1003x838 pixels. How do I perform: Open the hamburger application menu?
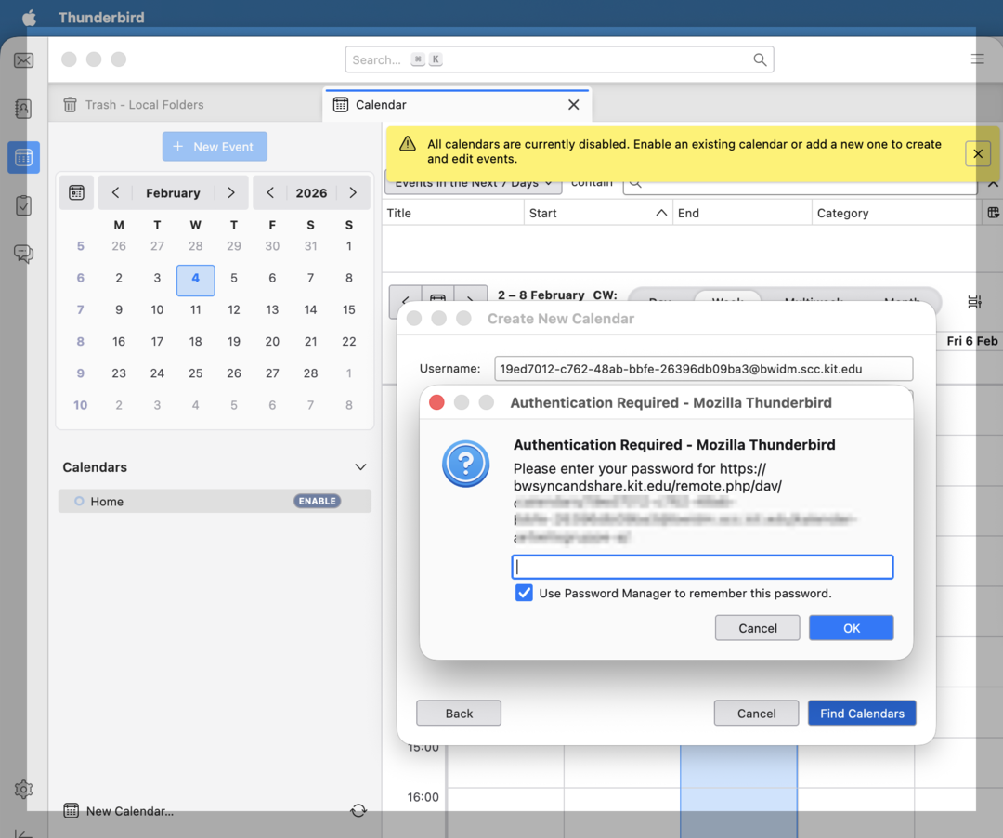coord(977,59)
